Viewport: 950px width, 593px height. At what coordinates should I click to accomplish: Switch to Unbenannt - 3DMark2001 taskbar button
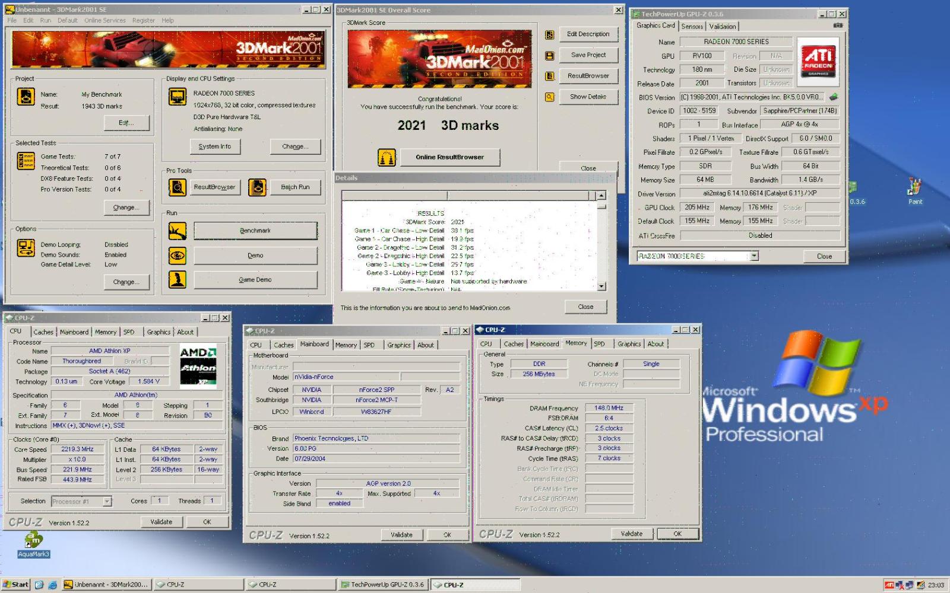pyautogui.click(x=107, y=585)
